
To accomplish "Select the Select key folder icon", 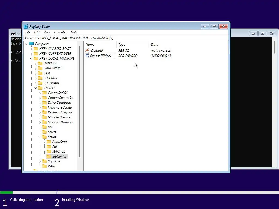I will 44,132.
